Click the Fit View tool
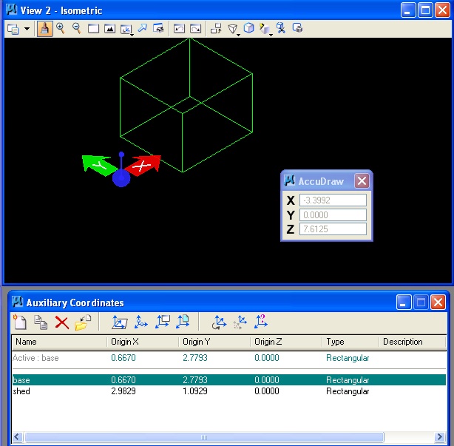This screenshot has width=454, height=446. click(x=109, y=29)
